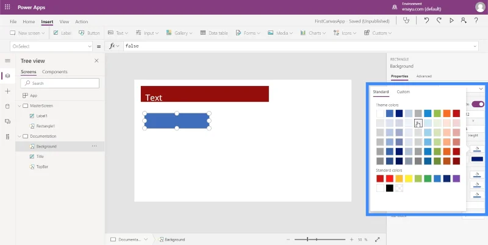
Task: Zoom in with the plus icon
Action: coord(351,240)
